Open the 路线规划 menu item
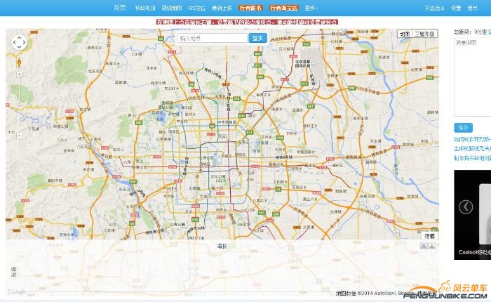 (x=171, y=8)
